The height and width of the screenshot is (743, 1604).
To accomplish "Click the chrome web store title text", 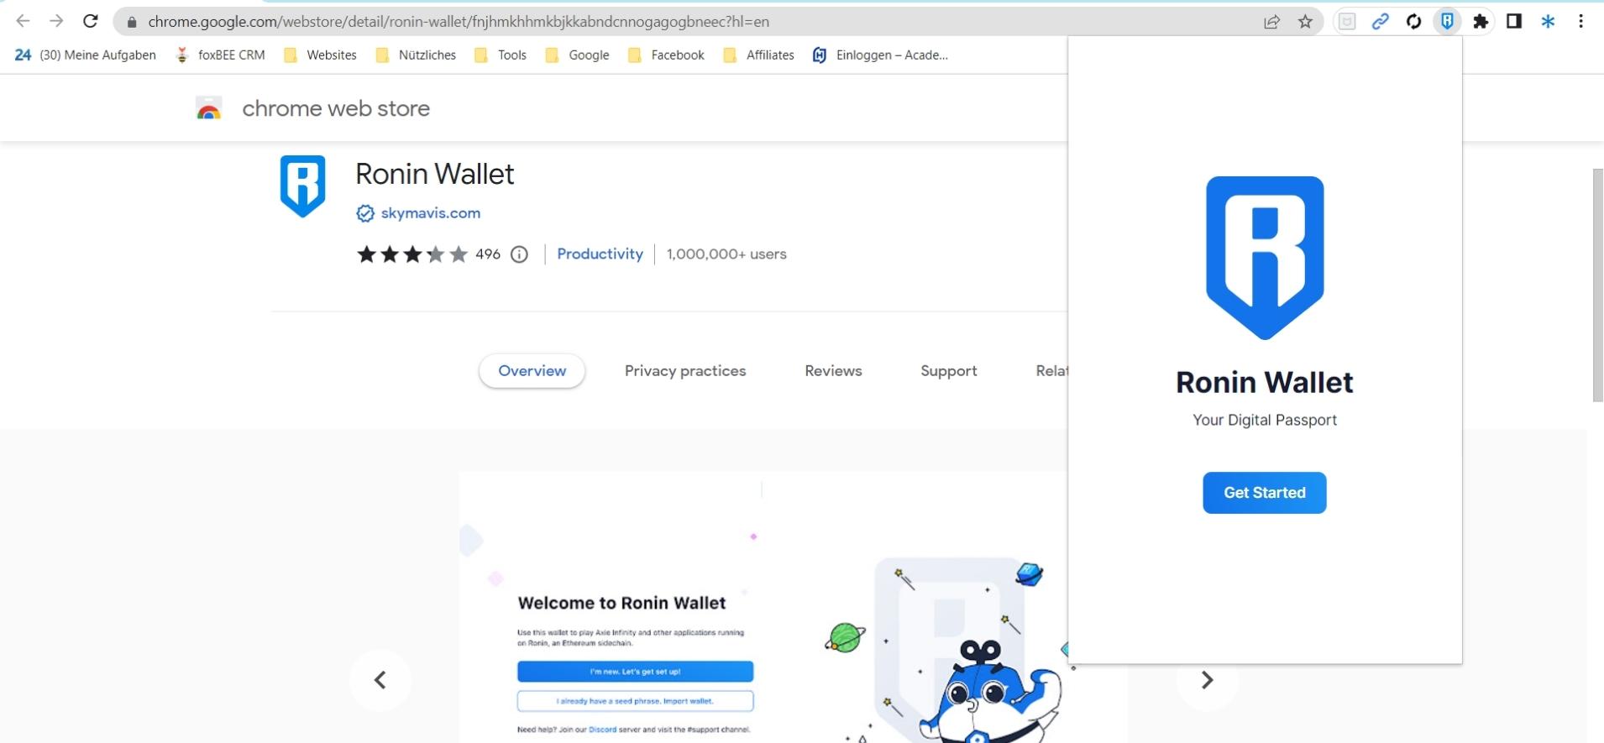I will 336,108.
